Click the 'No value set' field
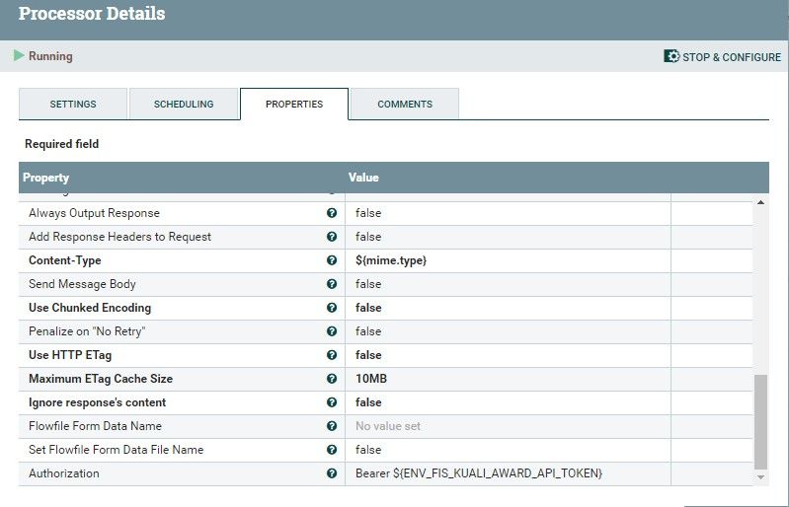The width and height of the screenshot is (789, 507). pos(388,426)
